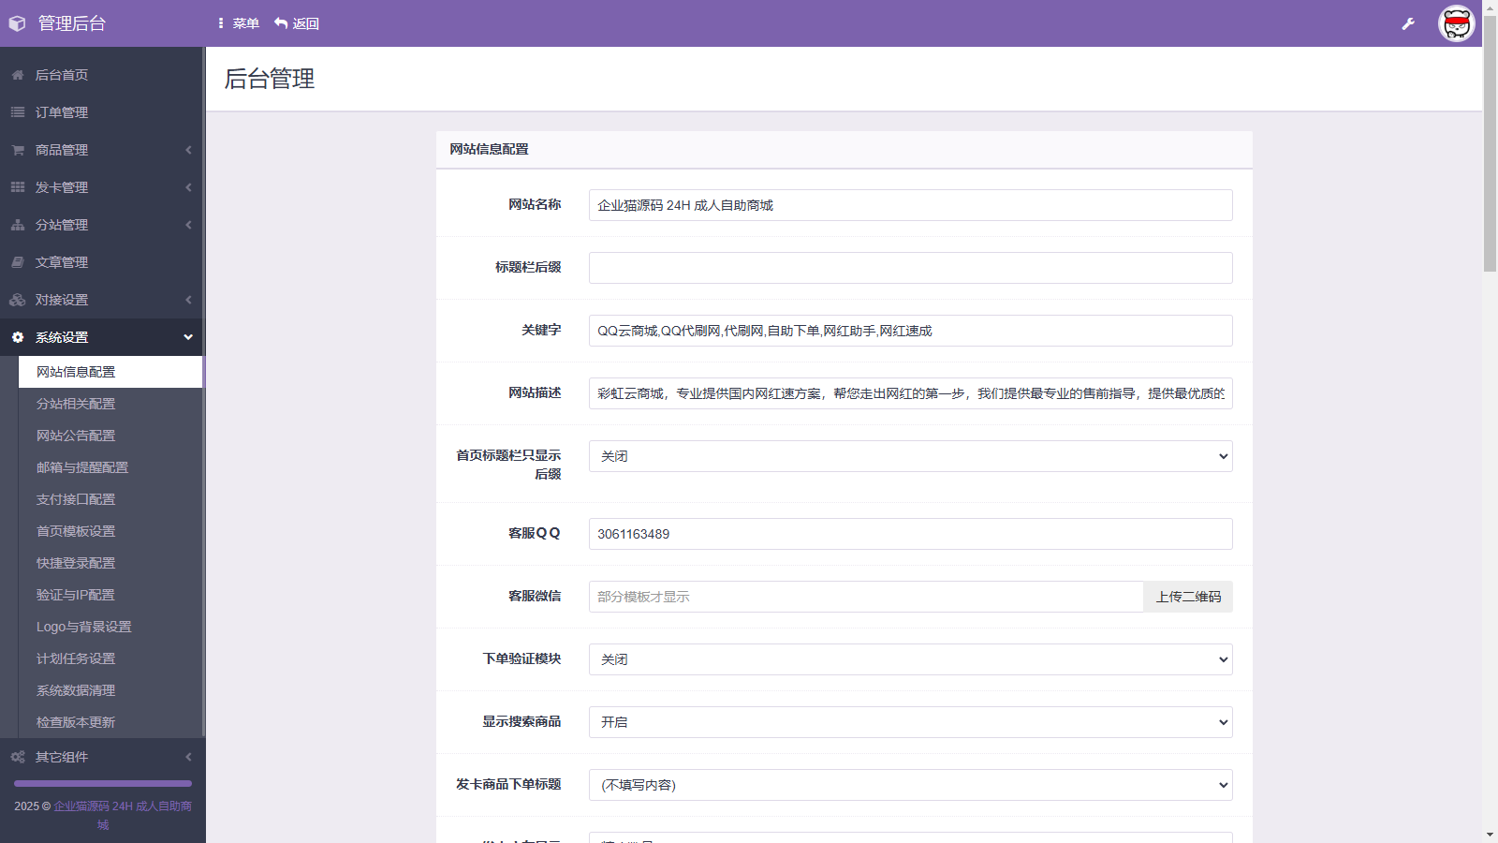Click the book icon for 文章管理
The height and width of the screenshot is (843, 1498).
(18, 262)
